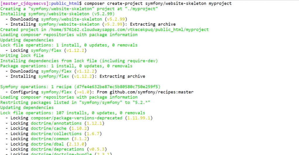Click "Restricting packages listed in "symfony/symfony"" line
The width and height of the screenshot is (299, 155).
click(x=75, y=102)
